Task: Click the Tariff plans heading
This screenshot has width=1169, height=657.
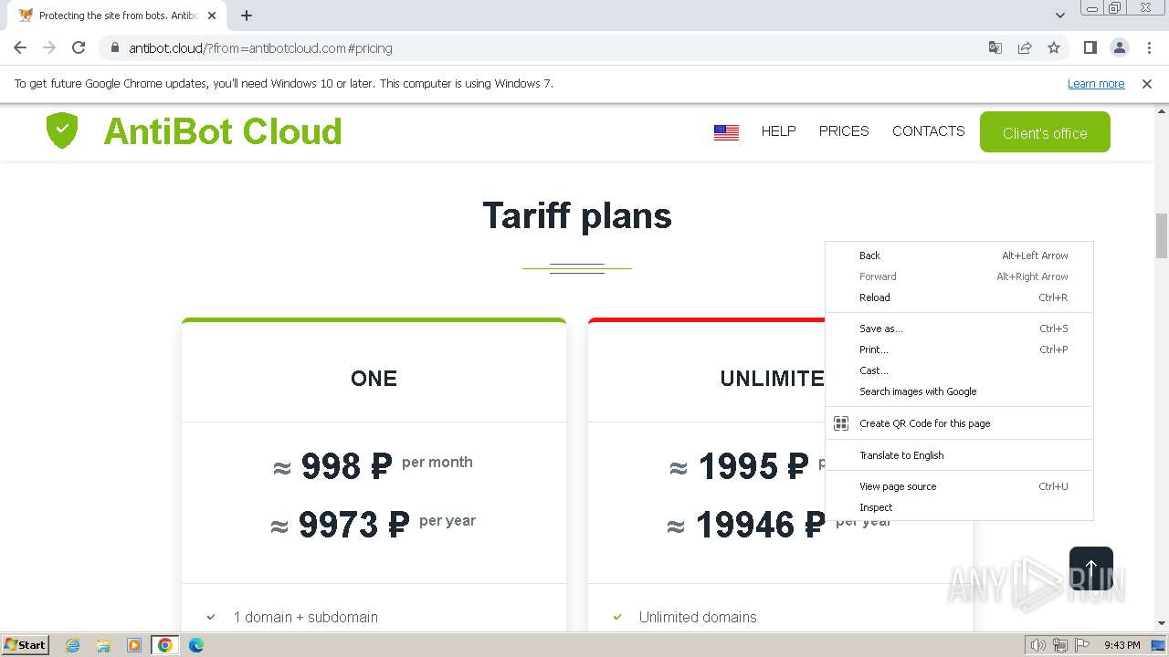Action: pos(577,216)
